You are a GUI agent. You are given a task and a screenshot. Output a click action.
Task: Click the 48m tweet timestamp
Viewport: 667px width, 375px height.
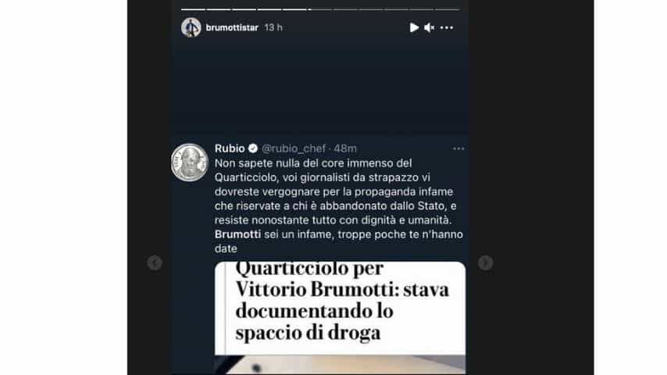click(x=345, y=148)
